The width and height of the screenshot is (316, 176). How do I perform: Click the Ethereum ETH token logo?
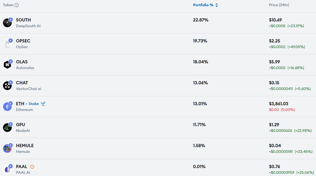click(x=7, y=107)
